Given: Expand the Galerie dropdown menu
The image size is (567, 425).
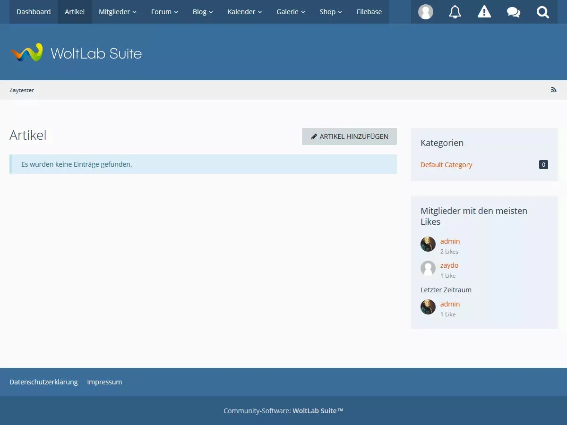Looking at the screenshot, I should pos(291,12).
